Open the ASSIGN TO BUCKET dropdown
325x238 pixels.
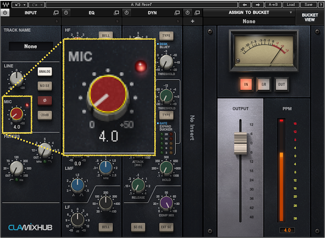pyautogui.click(x=249, y=12)
